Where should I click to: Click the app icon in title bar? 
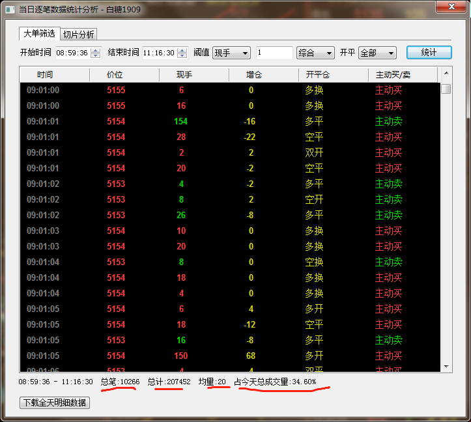tap(9, 10)
